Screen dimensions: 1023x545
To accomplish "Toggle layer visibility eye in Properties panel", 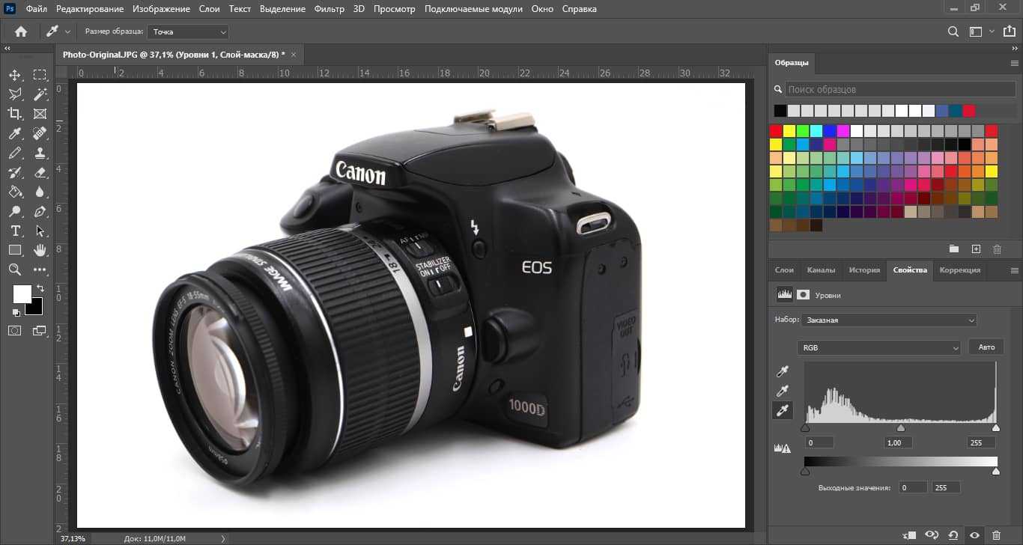I will (x=974, y=535).
